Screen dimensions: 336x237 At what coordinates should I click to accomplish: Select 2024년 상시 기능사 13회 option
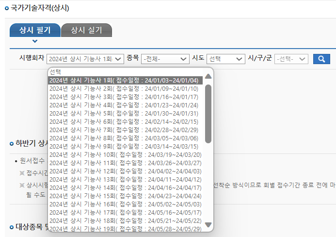(126, 180)
